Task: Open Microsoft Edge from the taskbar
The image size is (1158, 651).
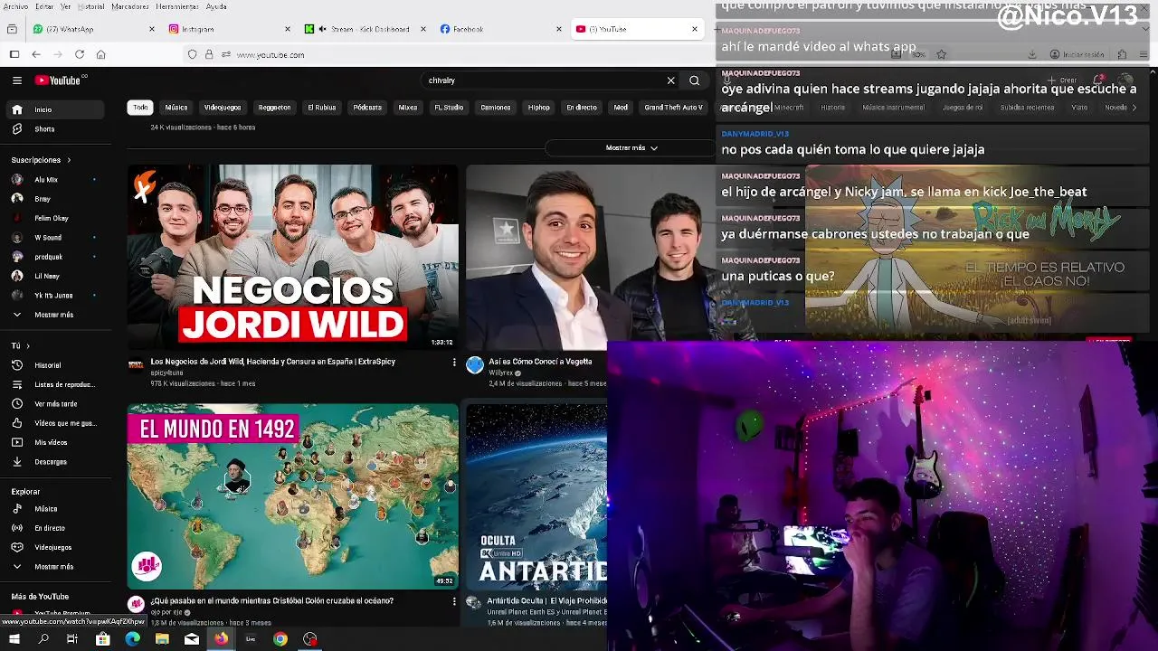Action: (x=133, y=639)
